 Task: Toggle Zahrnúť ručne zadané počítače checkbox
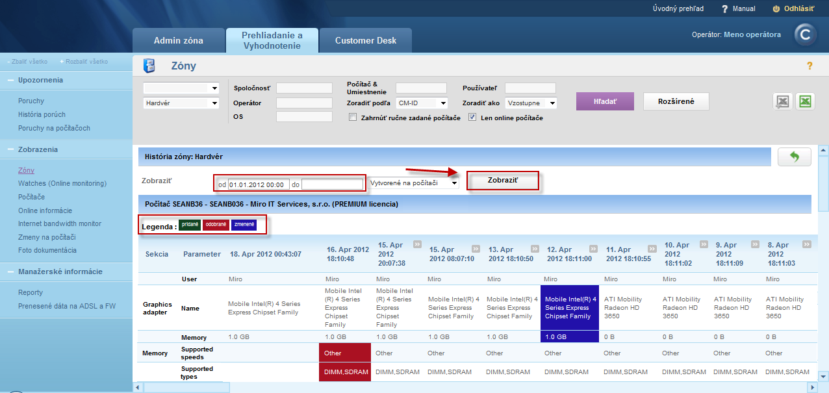353,118
